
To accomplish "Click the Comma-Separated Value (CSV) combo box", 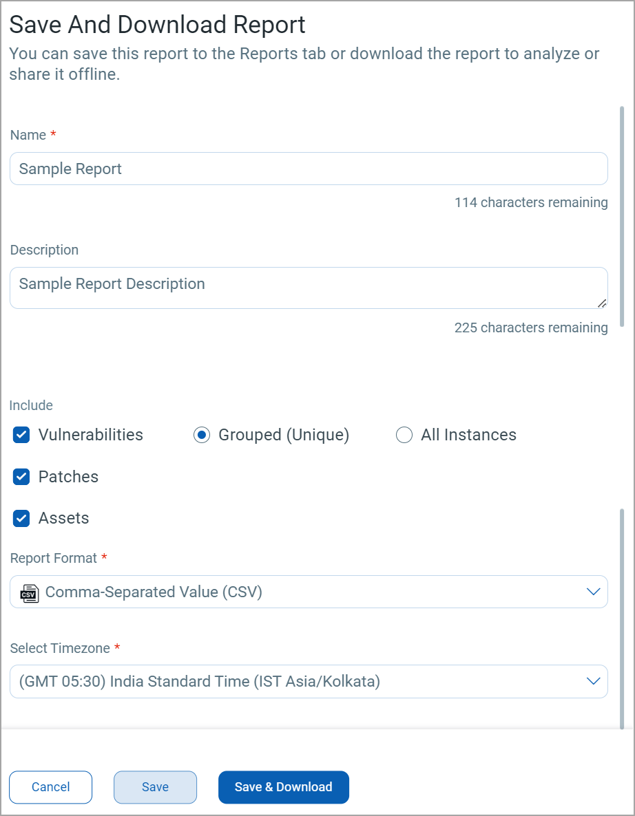I will pos(309,592).
